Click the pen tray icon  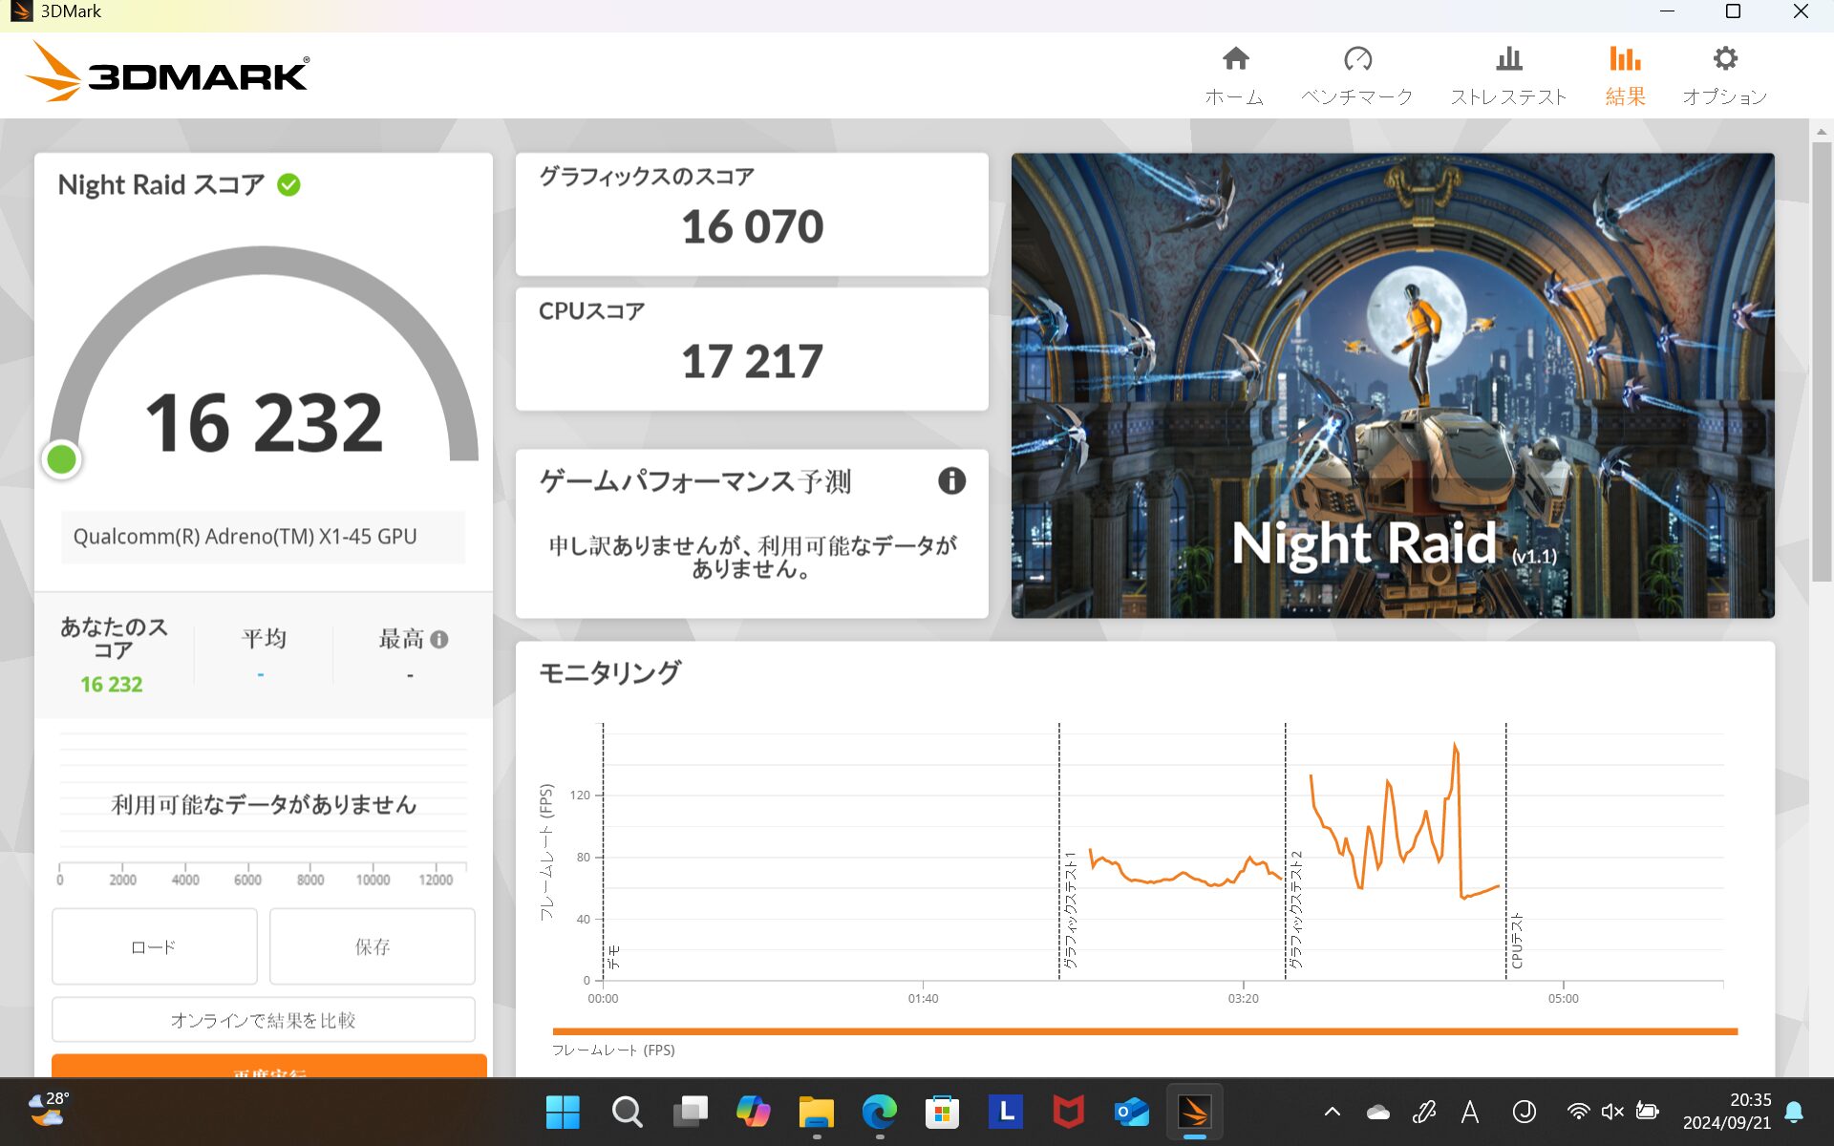point(1424,1112)
